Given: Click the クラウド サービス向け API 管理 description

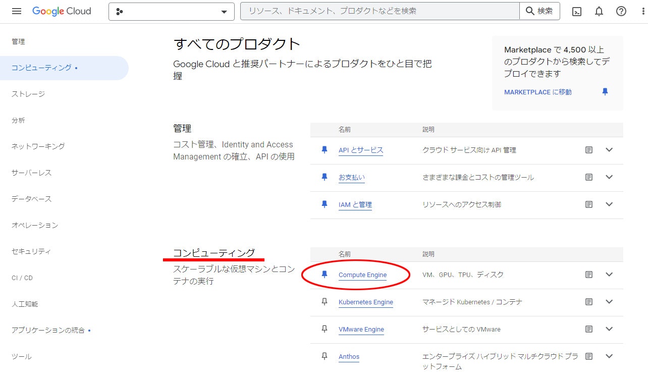Looking at the screenshot, I should tap(469, 150).
